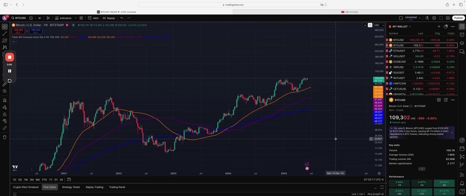Add a symbol to compare with plus icon

(x=31, y=18)
